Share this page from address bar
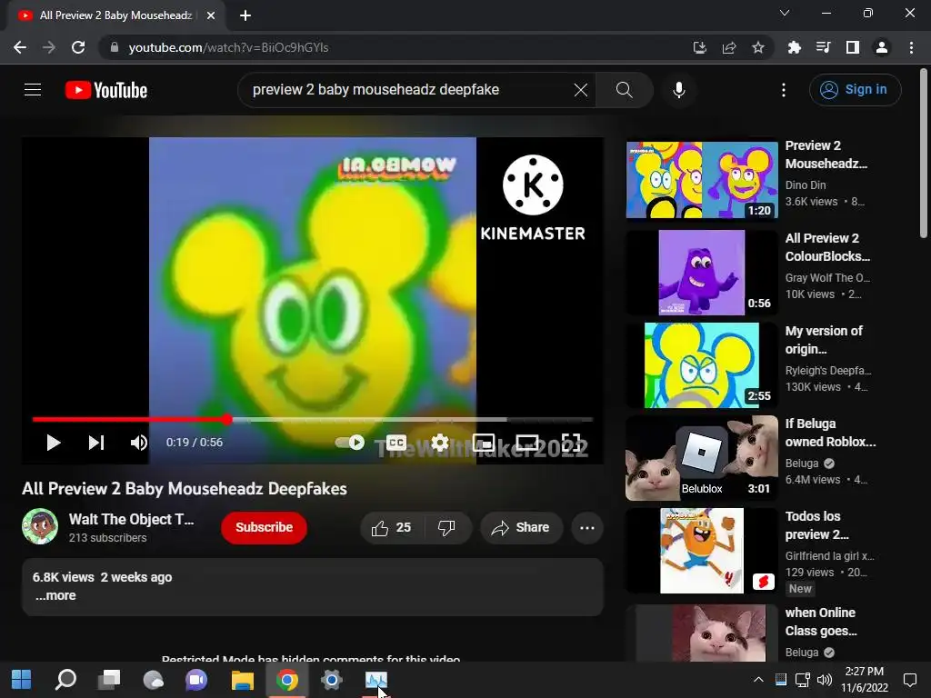931x698 pixels. 728,47
